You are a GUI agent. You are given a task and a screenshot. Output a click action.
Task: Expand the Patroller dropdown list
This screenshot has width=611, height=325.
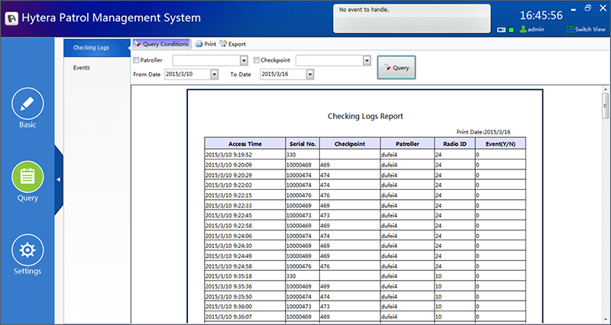pyautogui.click(x=244, y=60)
